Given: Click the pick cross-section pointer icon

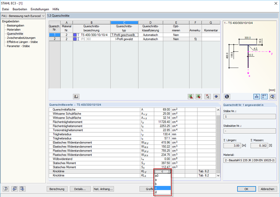Looking at the screenshot, I should 207,97.
